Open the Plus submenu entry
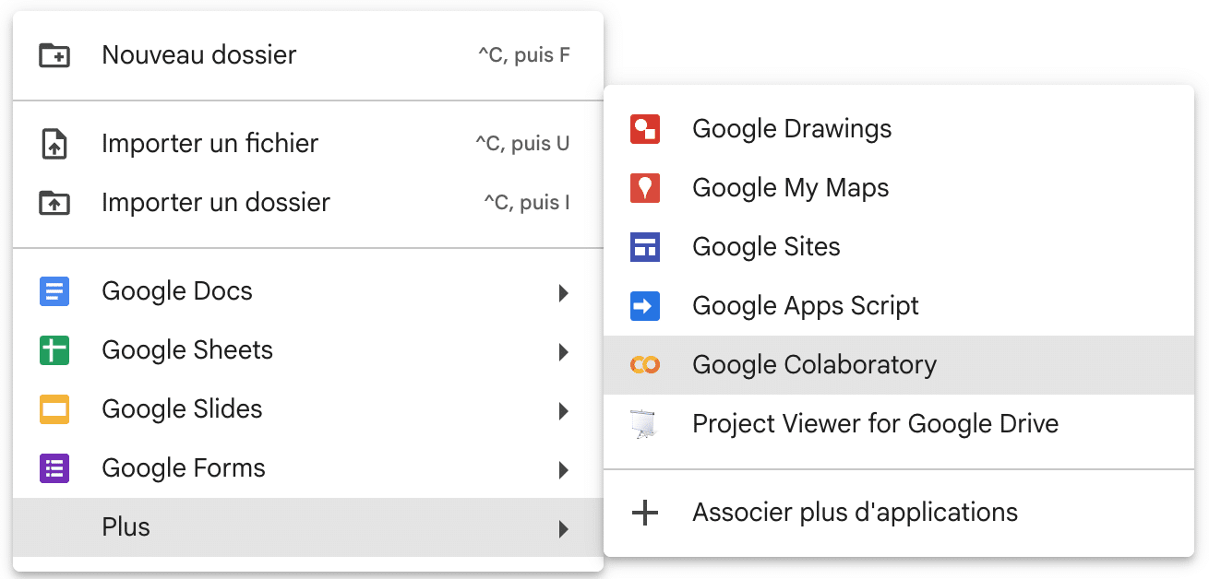Image resolution: width=1209 pixels, height=579 pixels. (126, 527)
